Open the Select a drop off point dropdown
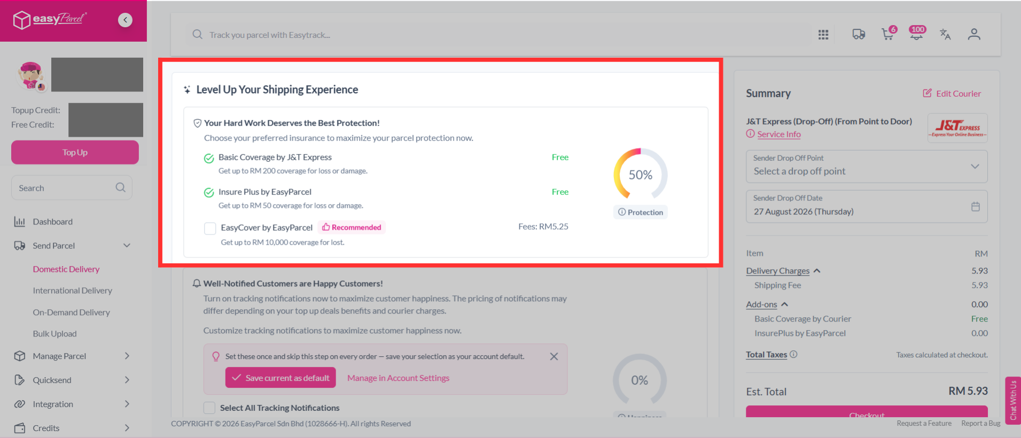 point(867,167)
